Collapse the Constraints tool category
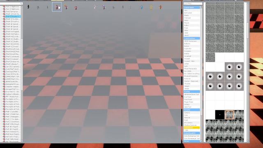This screenshot has width=263, height=148. point(192,7)
